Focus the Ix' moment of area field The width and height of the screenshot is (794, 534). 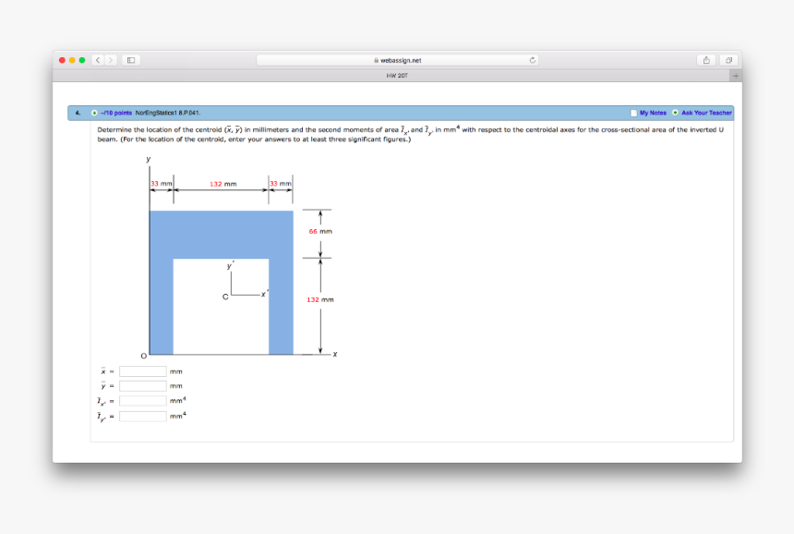pyautogui.click(x=142, y=401)
